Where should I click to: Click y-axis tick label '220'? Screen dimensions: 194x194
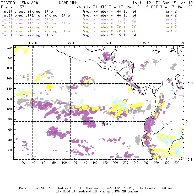coord(9,48)
